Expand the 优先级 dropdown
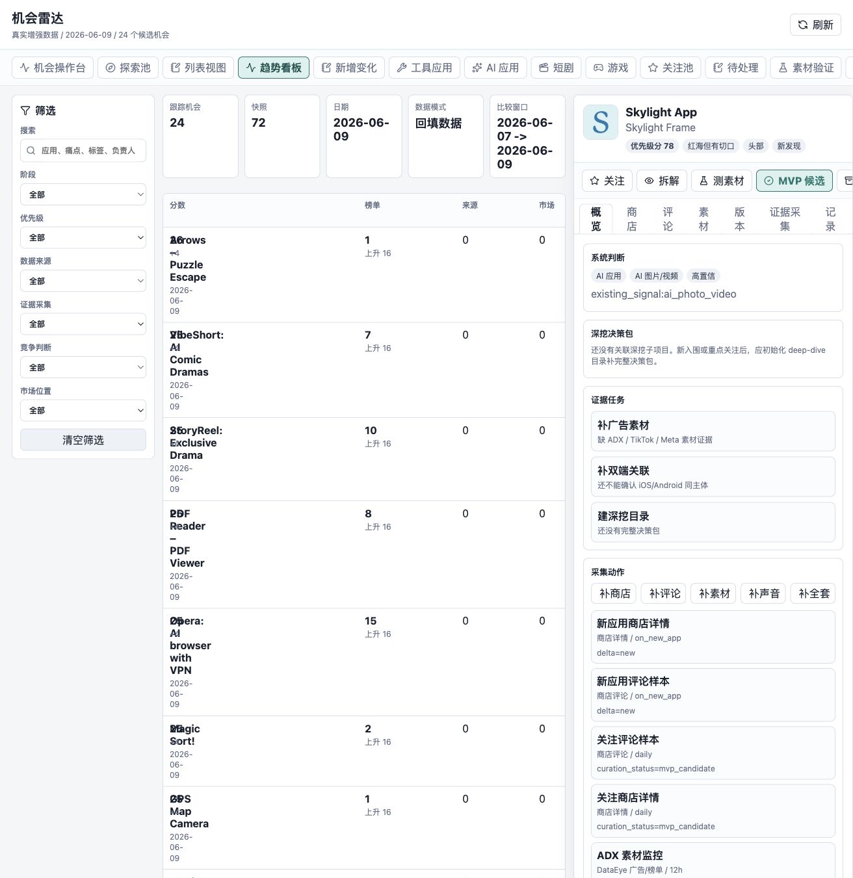Viewport: 853px width, 878px height. 83,238
